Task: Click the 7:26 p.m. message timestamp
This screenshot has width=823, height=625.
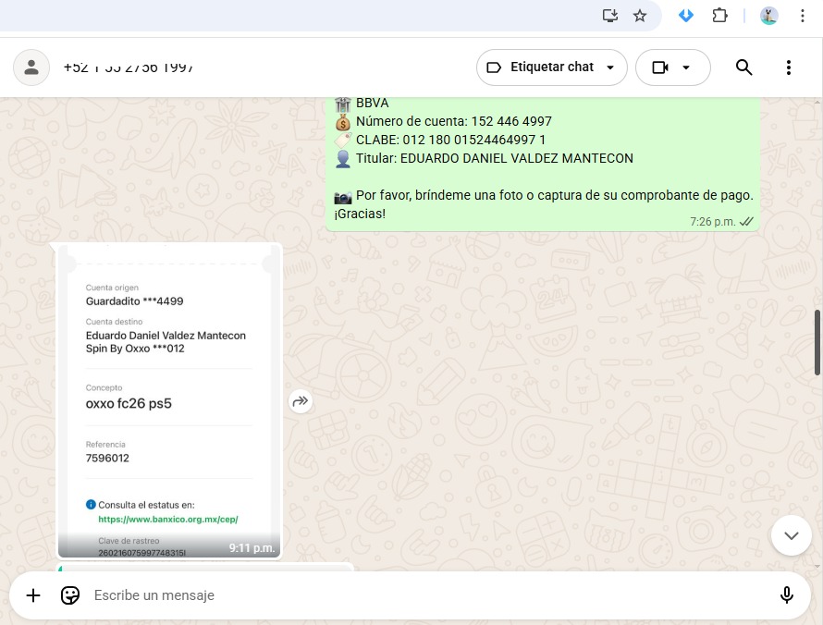Action: point(712,222)
